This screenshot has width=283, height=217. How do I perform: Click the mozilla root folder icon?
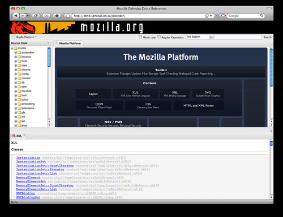(x=15, y=48)
